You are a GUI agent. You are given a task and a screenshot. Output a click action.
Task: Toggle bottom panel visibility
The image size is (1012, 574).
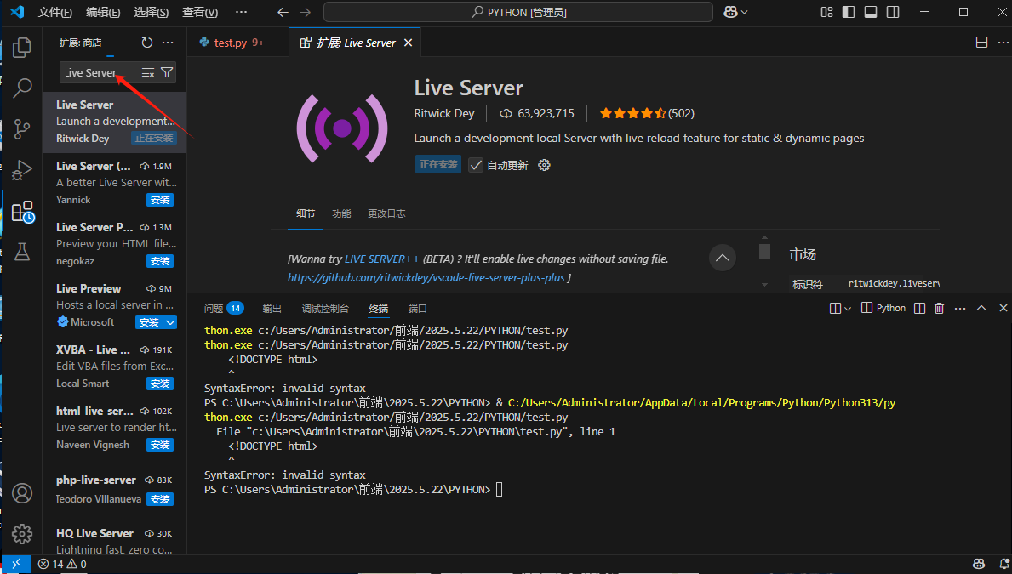871,12
